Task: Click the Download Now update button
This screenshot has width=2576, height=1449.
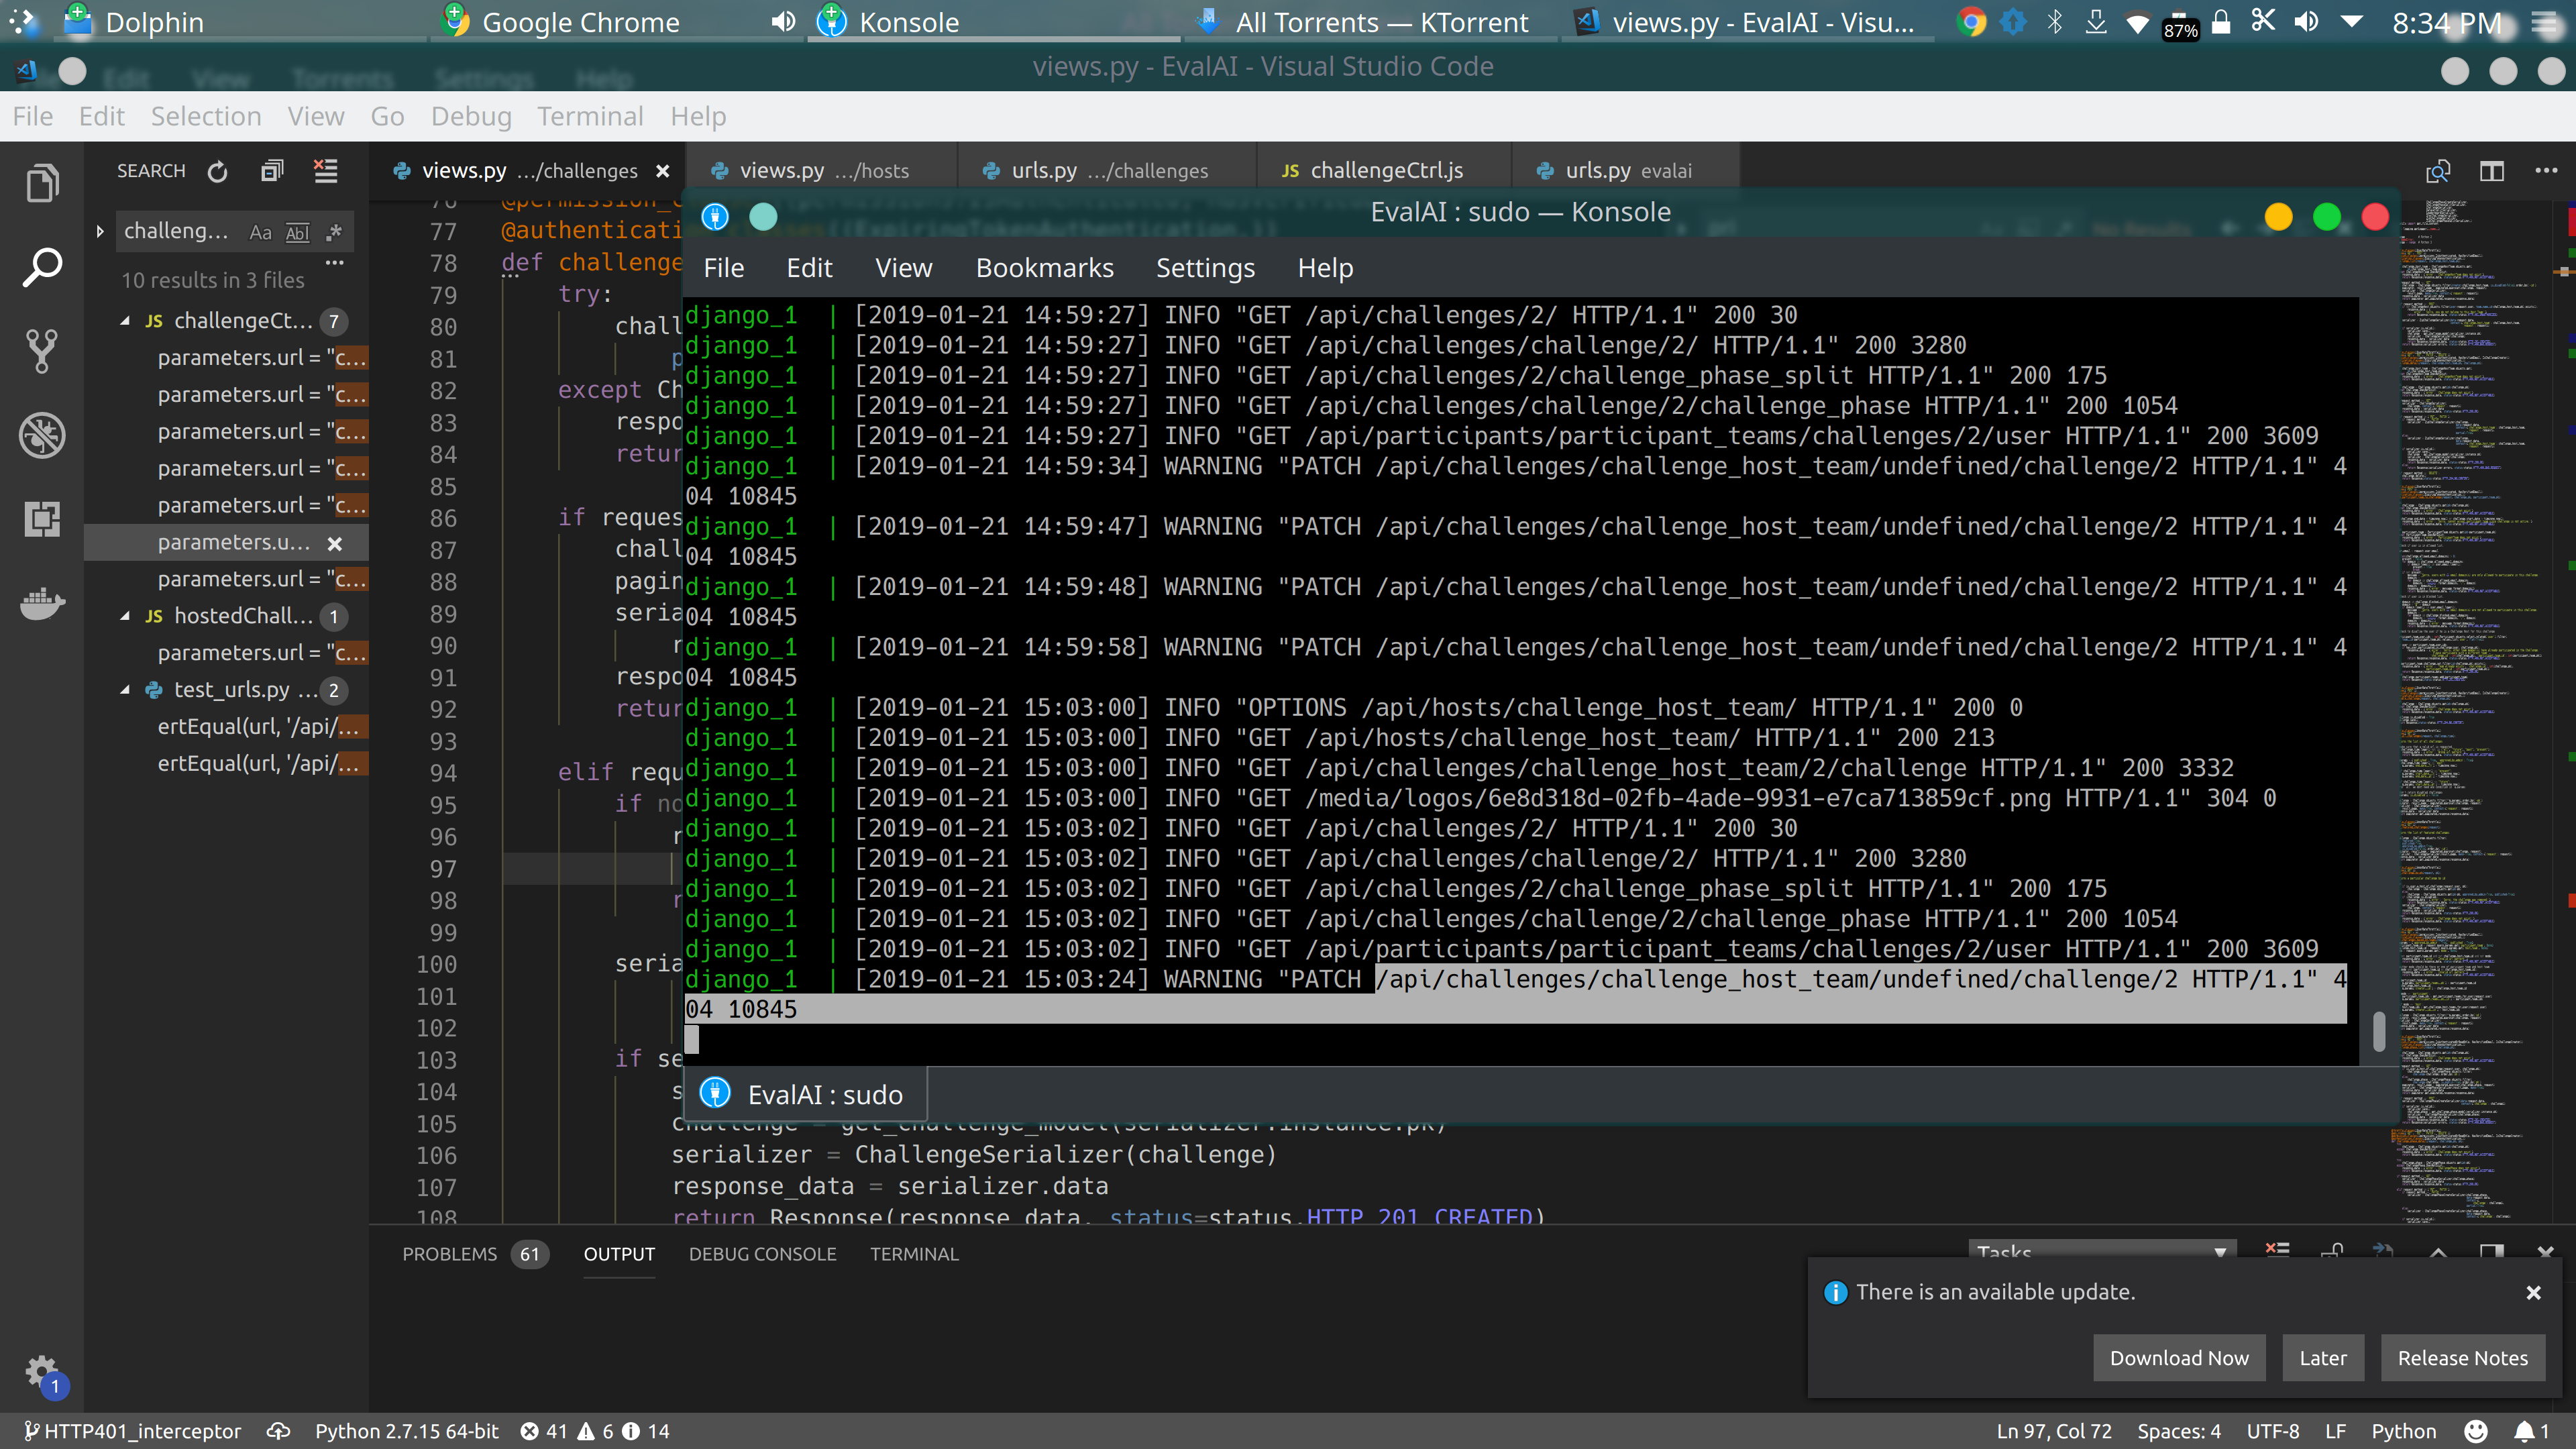Action: (x=2178, y=1357)
